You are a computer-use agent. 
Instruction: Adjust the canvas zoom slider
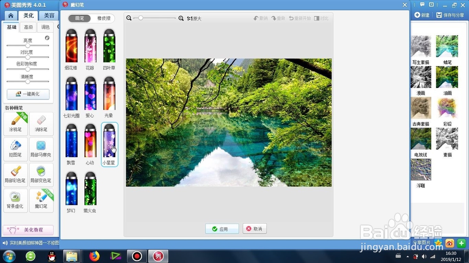(155, 18)
